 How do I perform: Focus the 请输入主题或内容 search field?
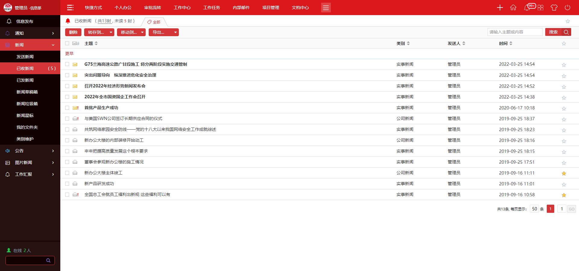coord(515,32)
